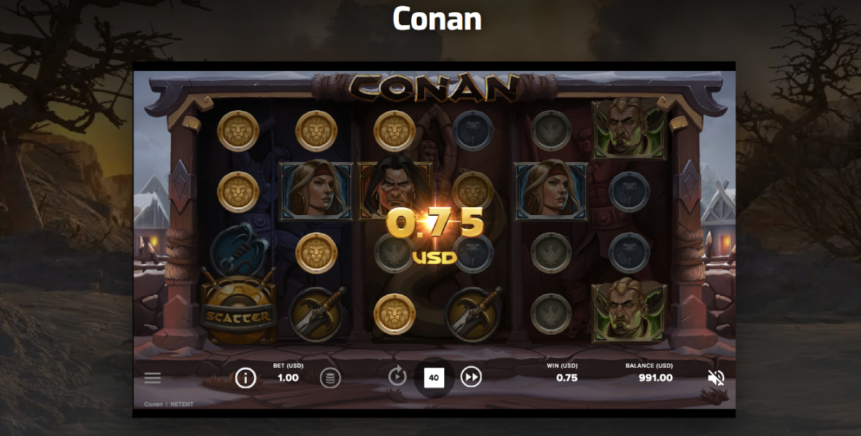Click the central spin stop button
This screenshot has height=436, width=861.
[433, 377]
